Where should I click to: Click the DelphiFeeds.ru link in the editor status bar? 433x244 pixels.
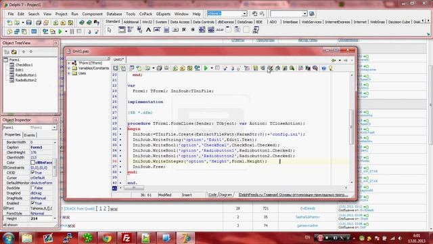[x=293, y=195]
